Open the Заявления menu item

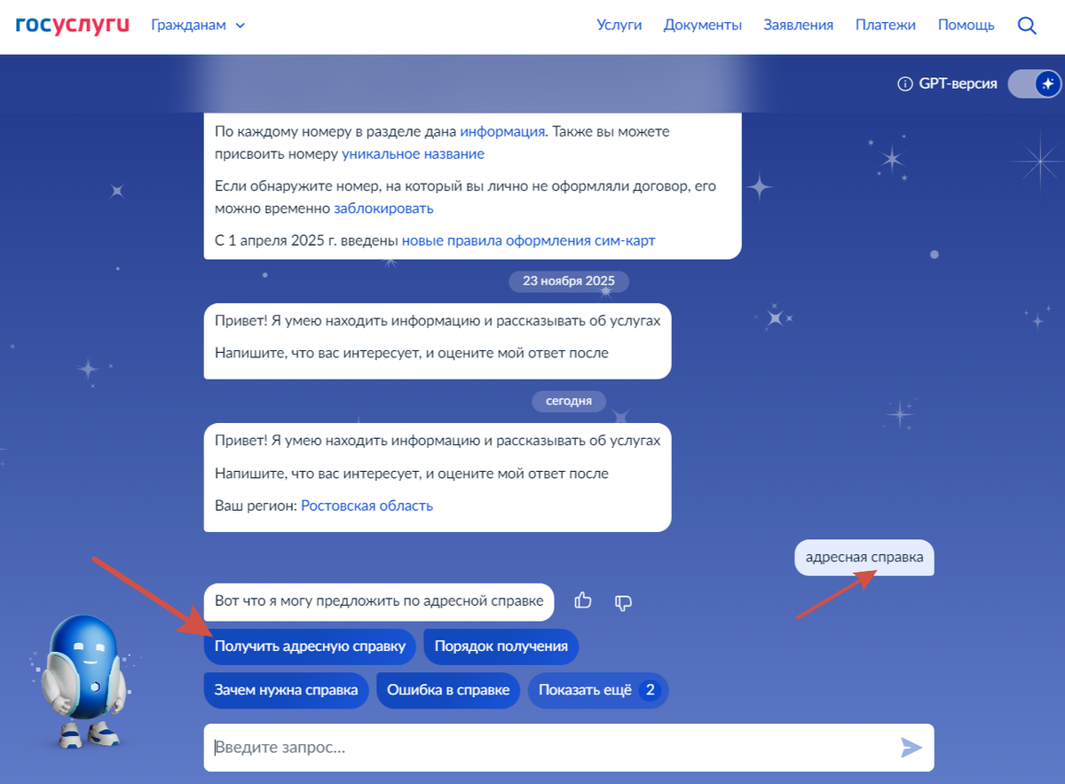click(x=799, y=26)
